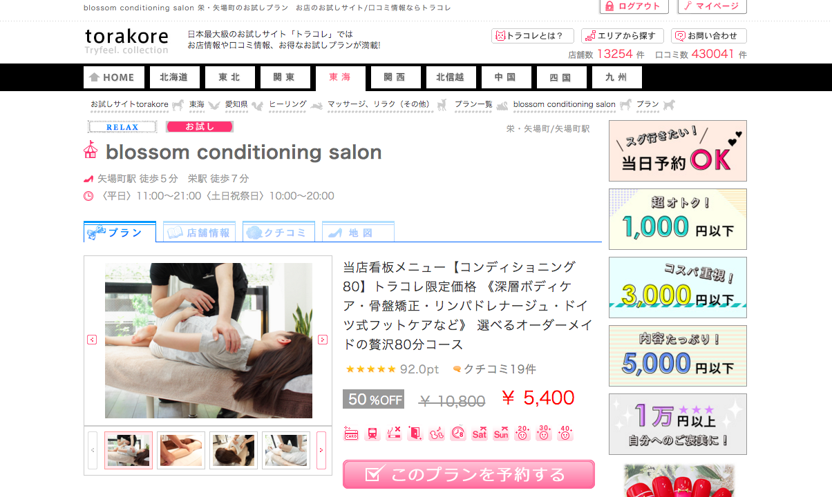The width and height of the screenshot is (832, 497).
Task: Show previous photo with left arrow
Action: point(92,340)
